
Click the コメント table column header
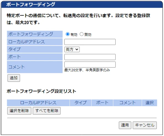128,103
